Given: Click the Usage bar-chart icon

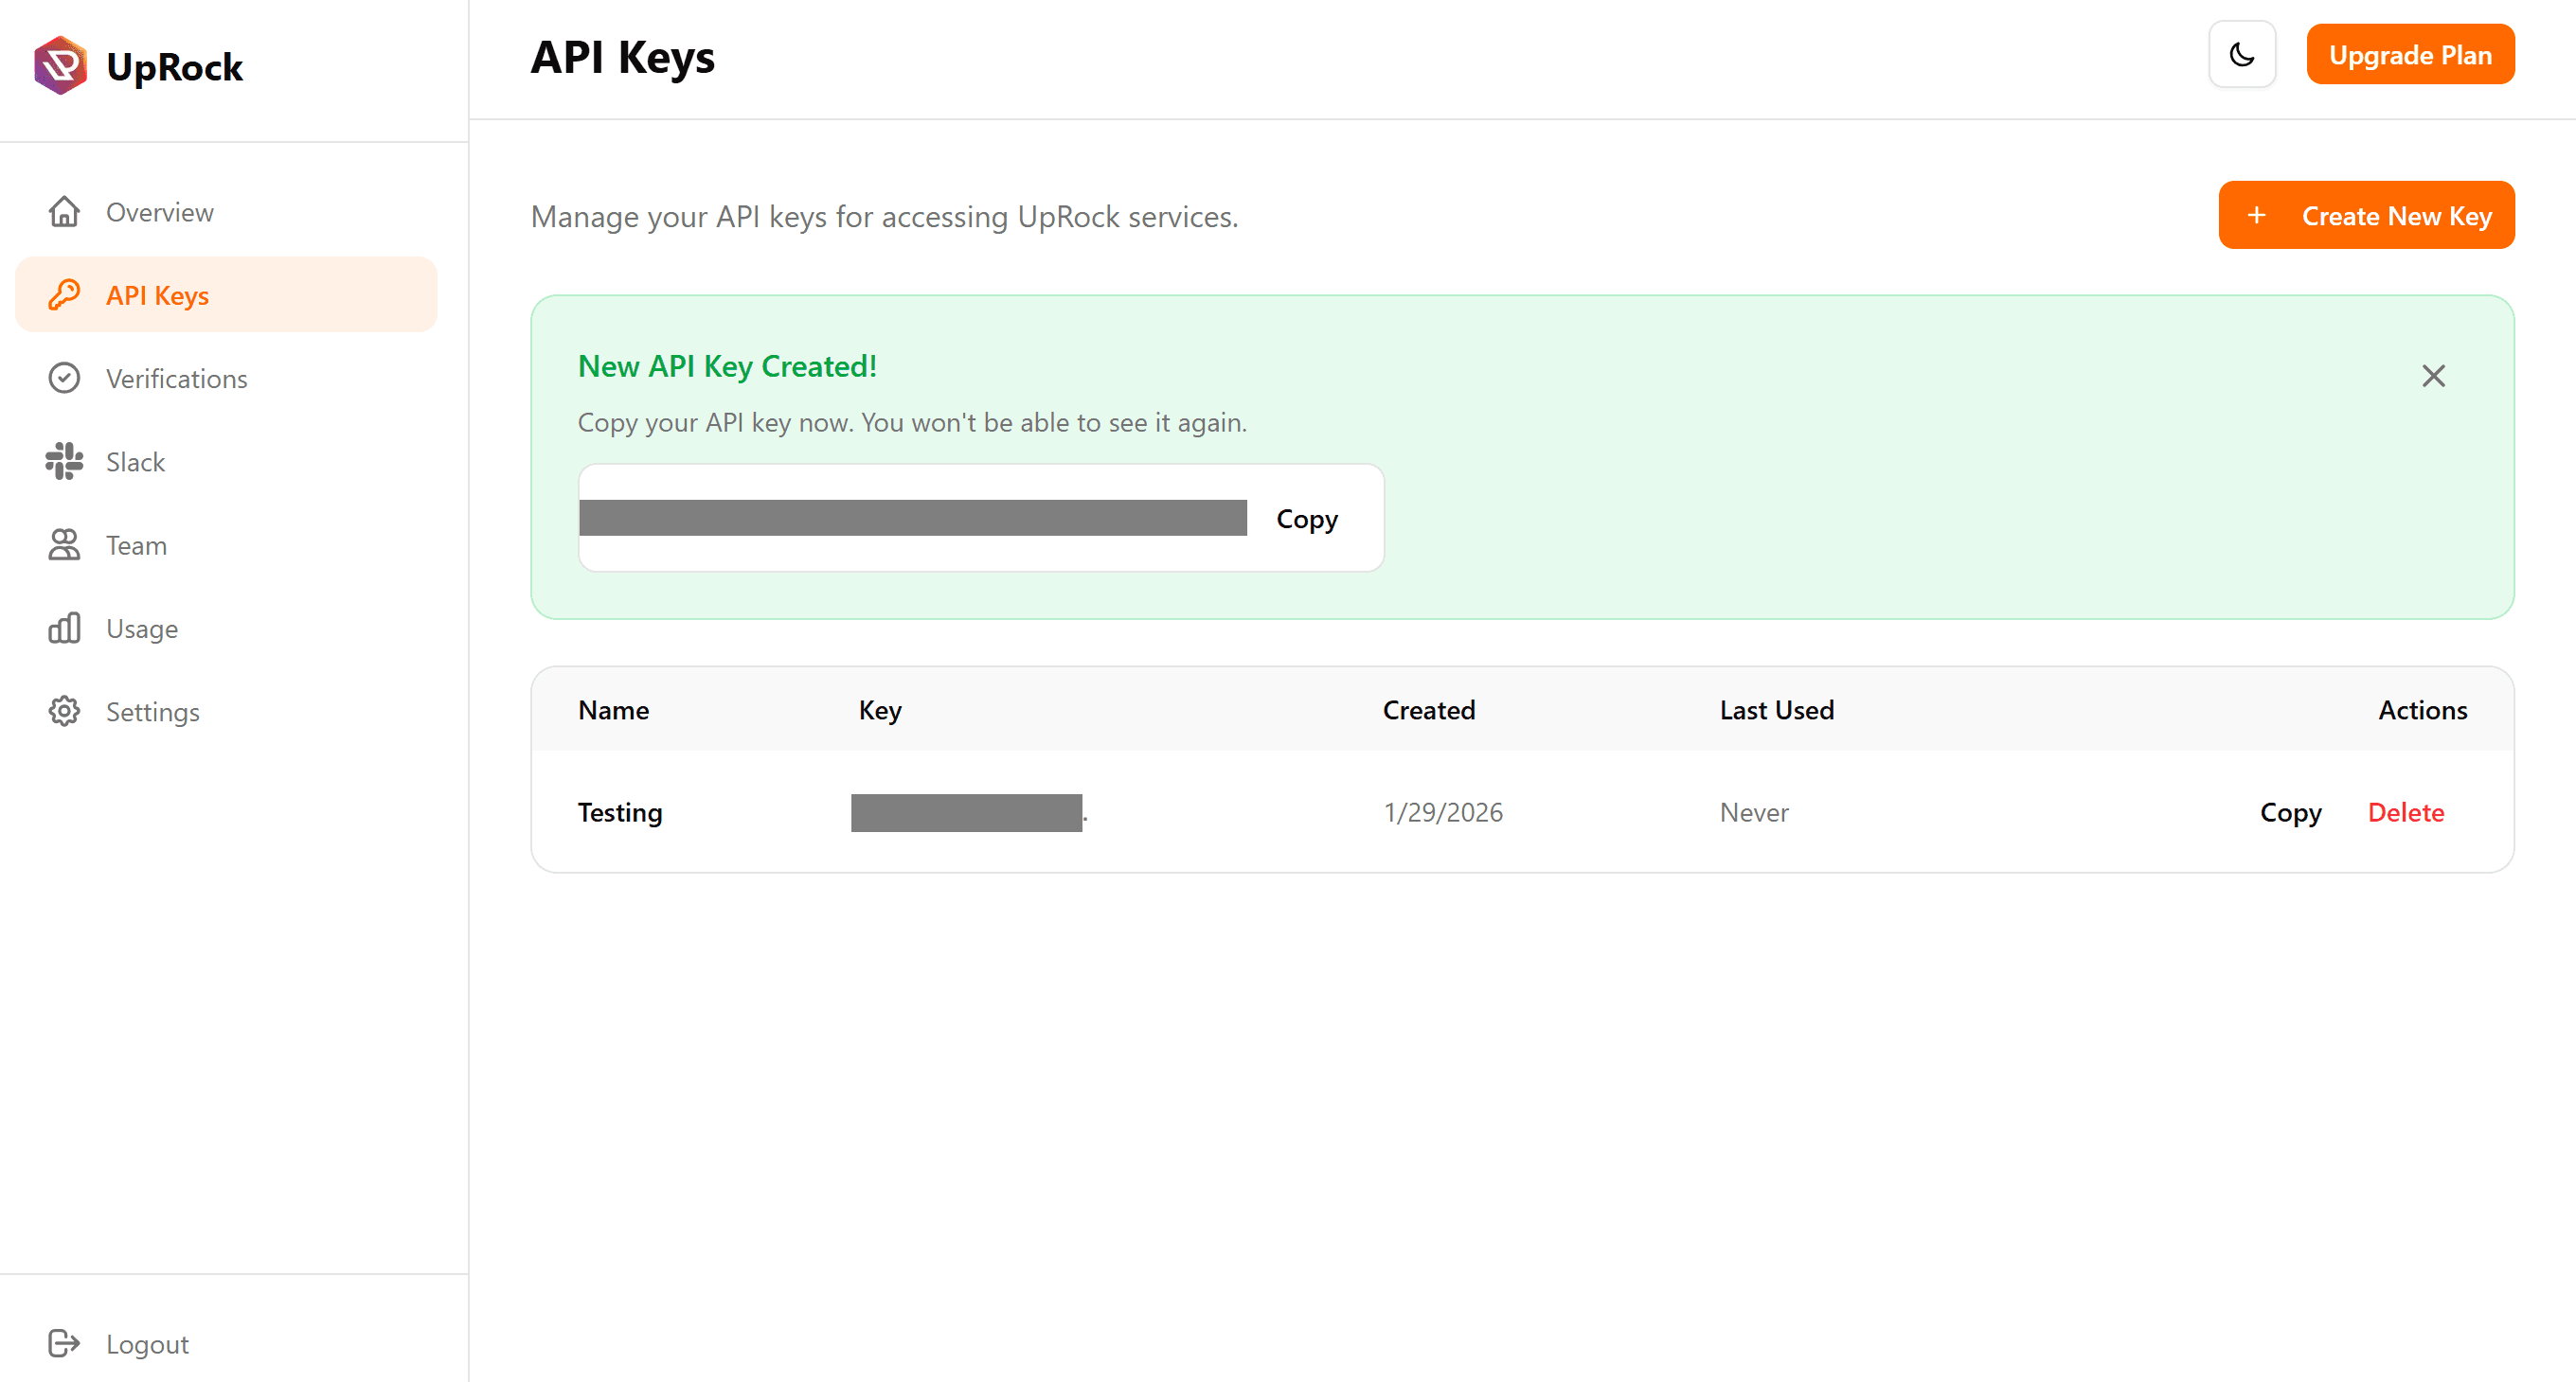Looking at the screenshot, I should click(x=64, y=628).
